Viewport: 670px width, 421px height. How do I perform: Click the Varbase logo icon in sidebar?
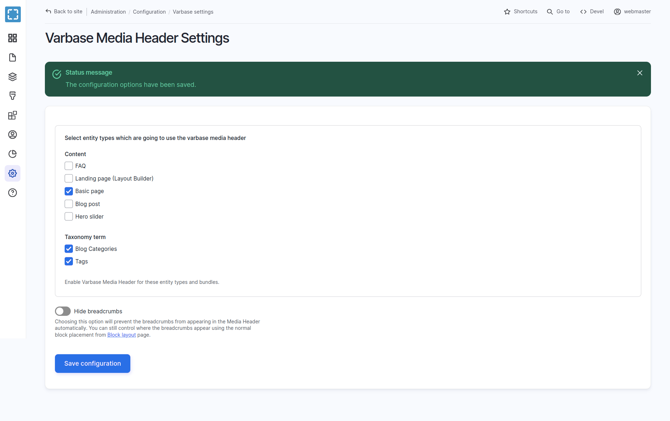click(x=13, y=14)
